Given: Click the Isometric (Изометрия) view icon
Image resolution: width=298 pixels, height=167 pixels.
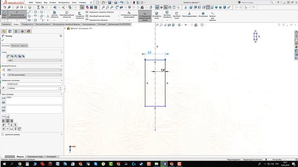Looking at the screenshot, I should tap(203, 14).
